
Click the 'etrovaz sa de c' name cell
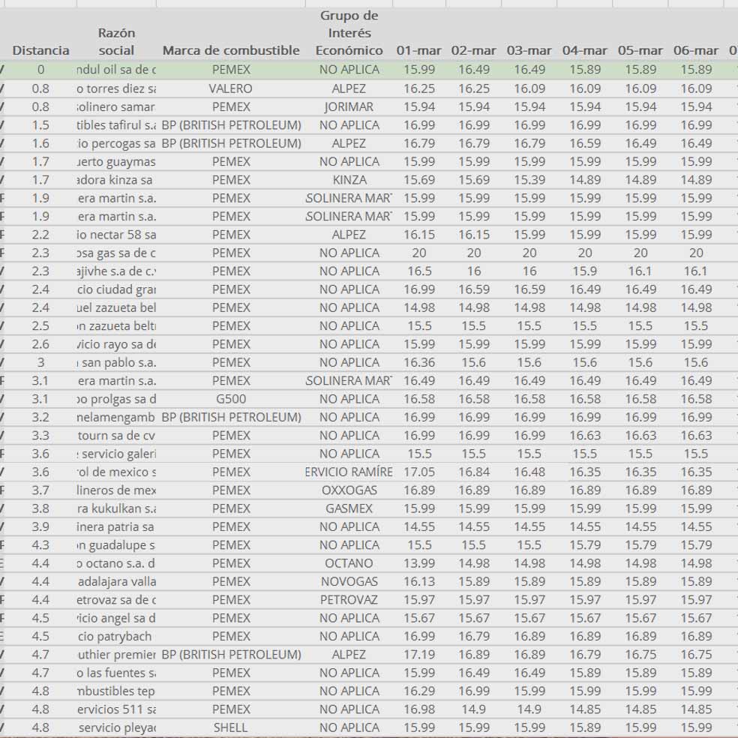click(117, 600)
